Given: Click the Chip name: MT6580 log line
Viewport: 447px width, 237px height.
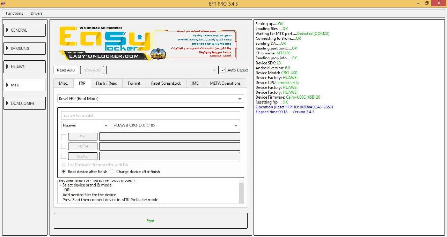Looking at the screenshot, I should point(273,53).
